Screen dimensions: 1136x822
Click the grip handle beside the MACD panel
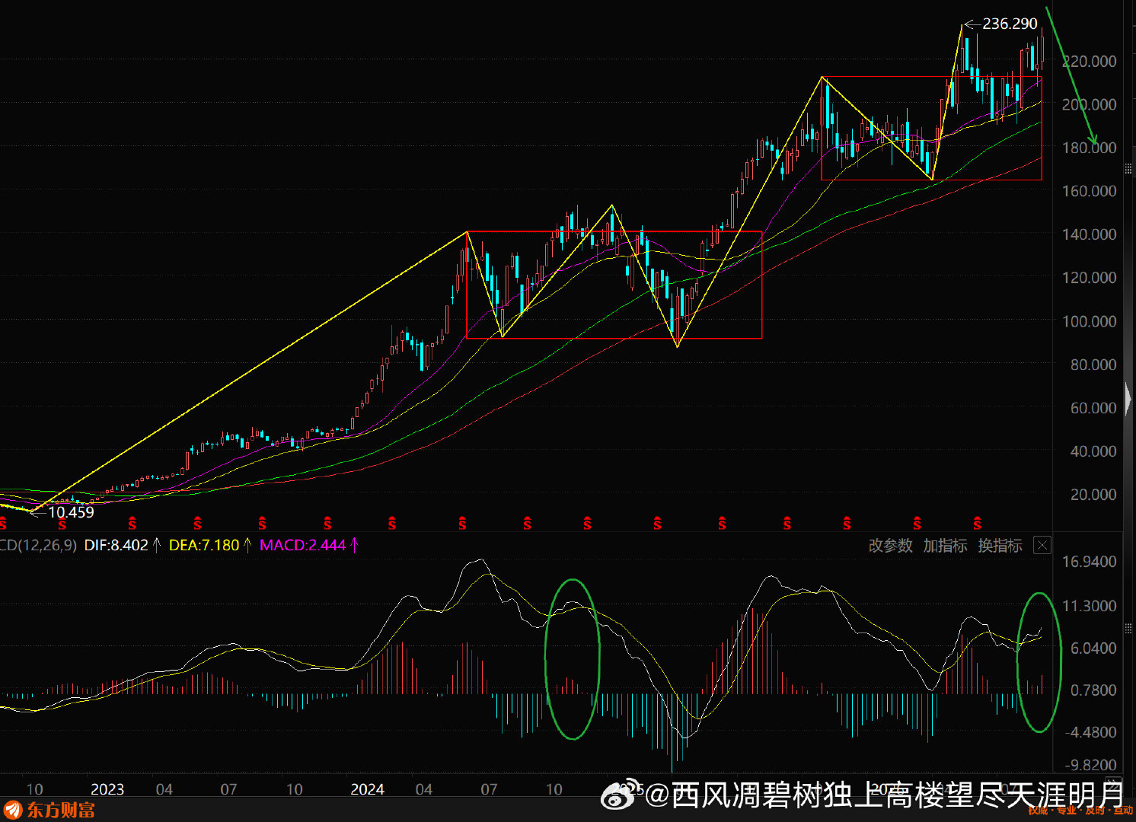[1128, 629]
